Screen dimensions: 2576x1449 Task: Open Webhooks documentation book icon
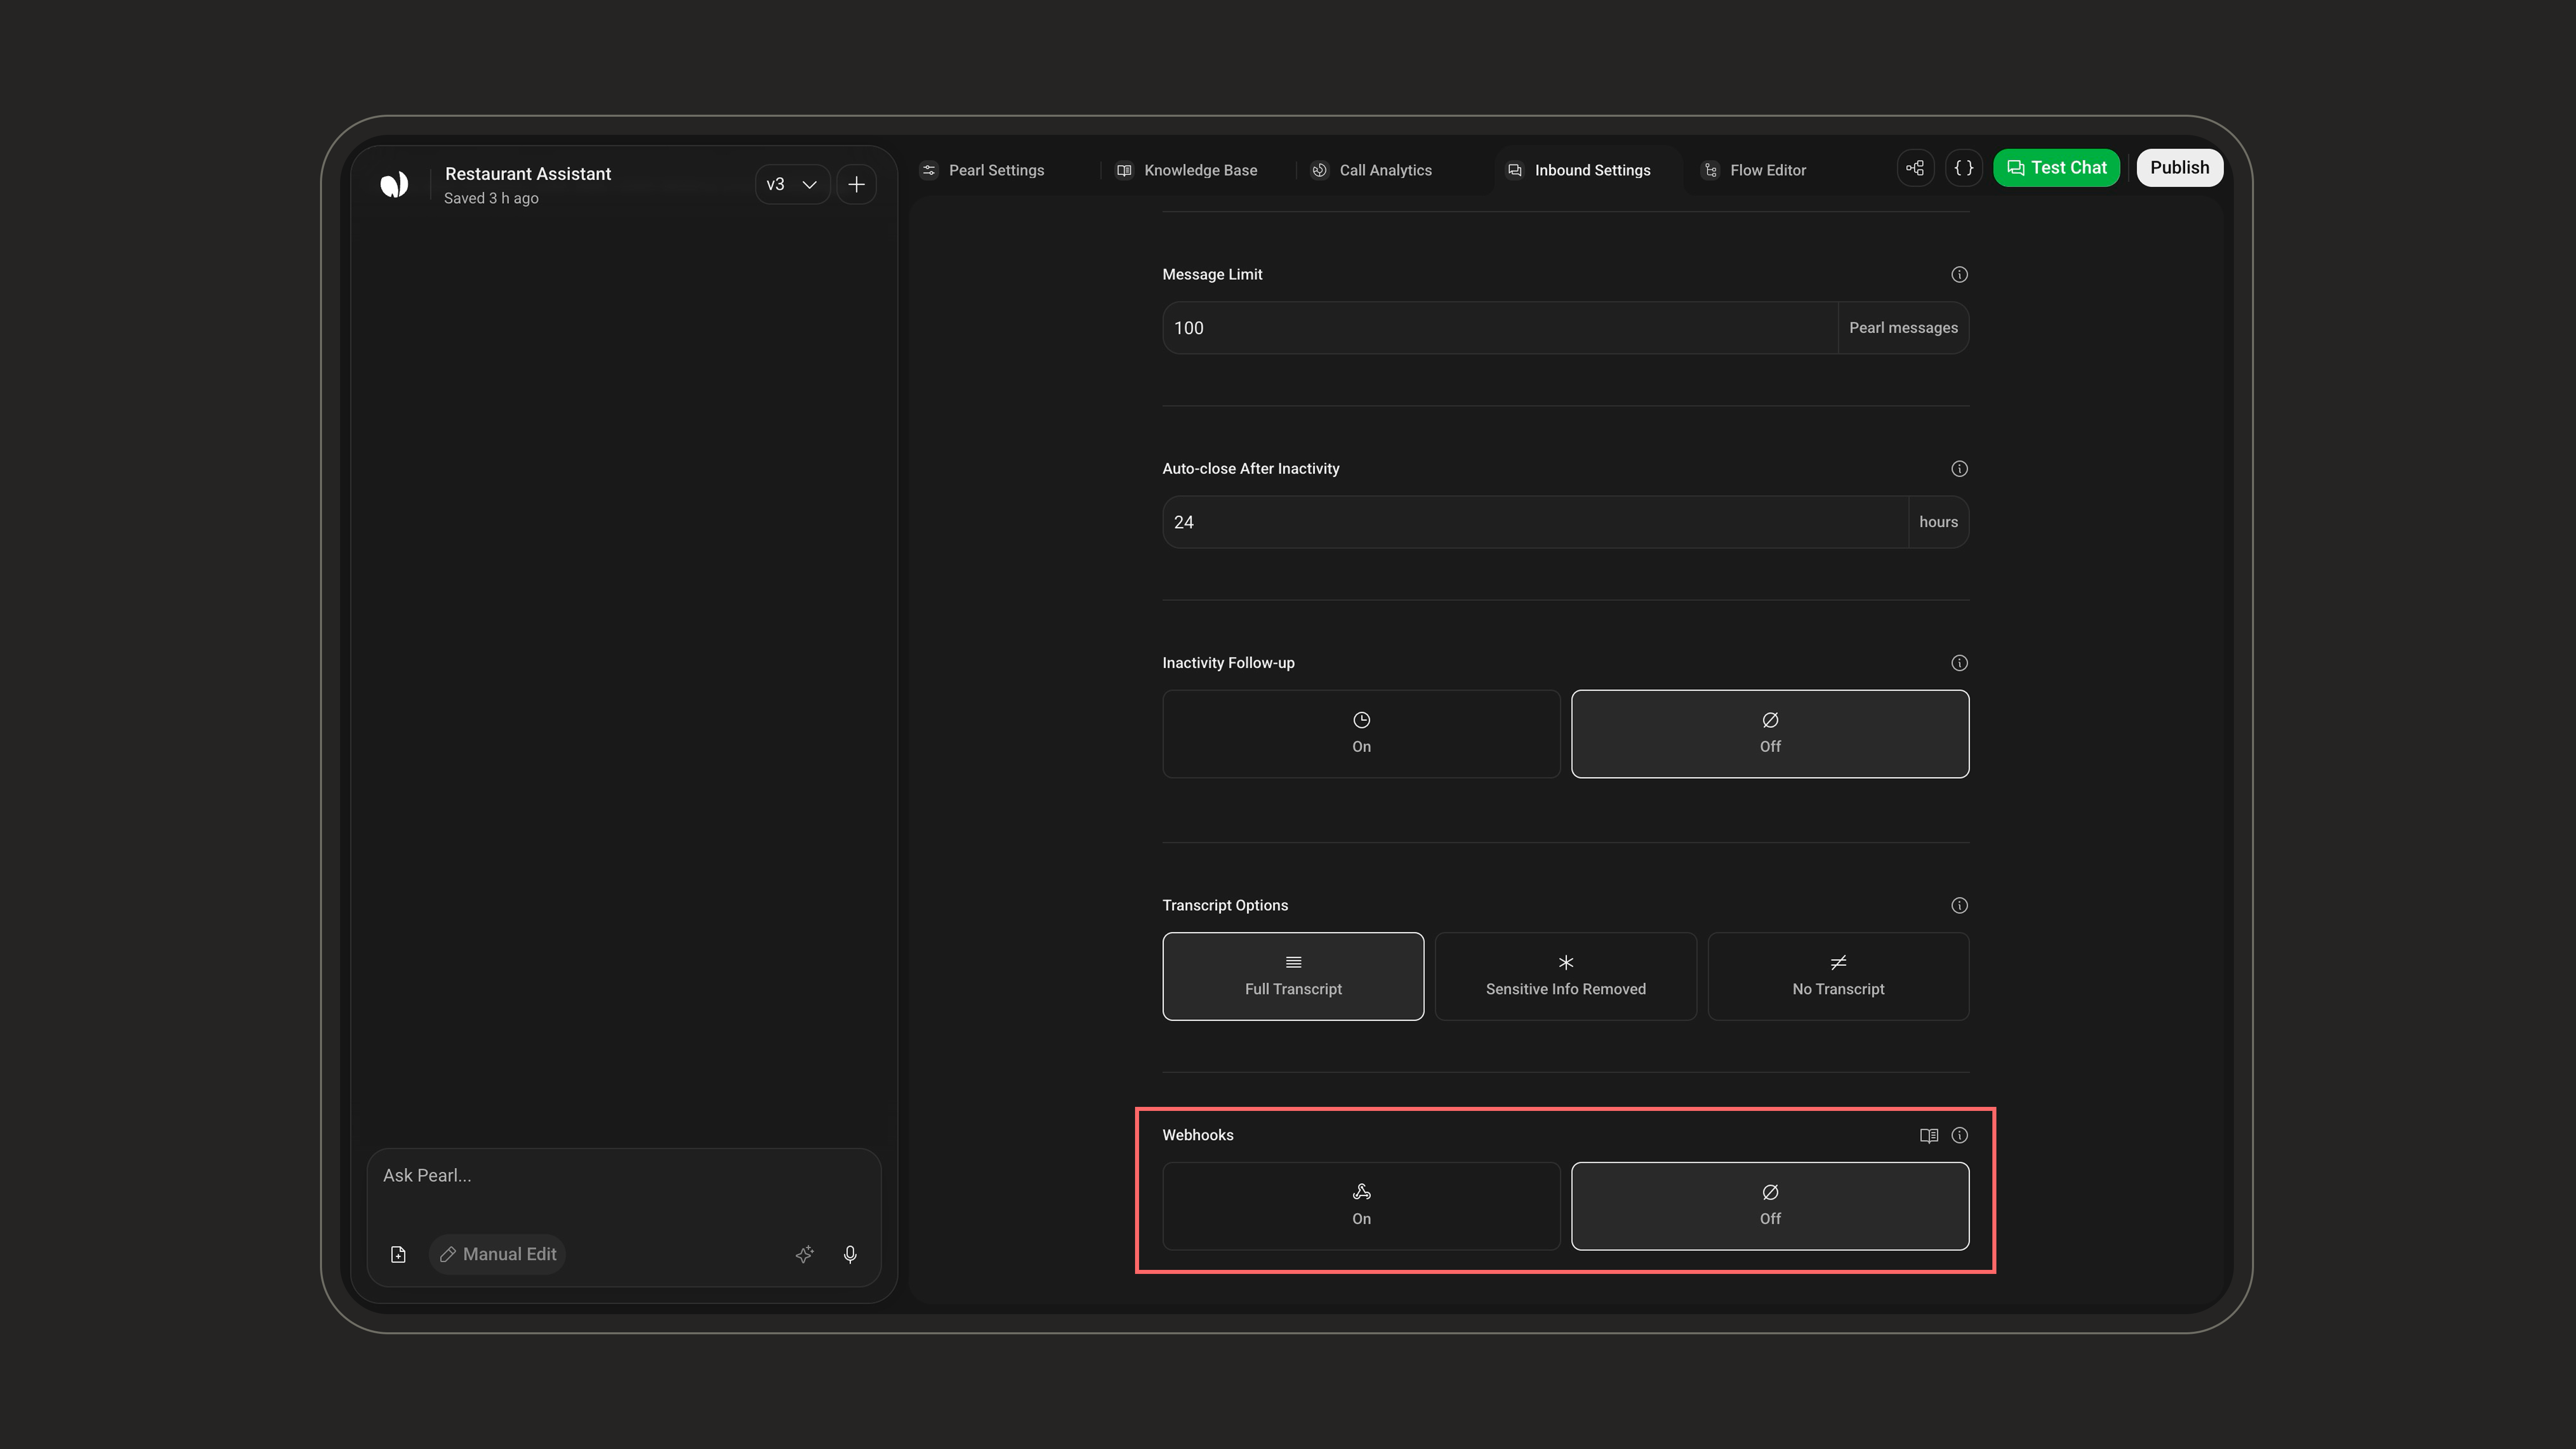[1929, 1135]
